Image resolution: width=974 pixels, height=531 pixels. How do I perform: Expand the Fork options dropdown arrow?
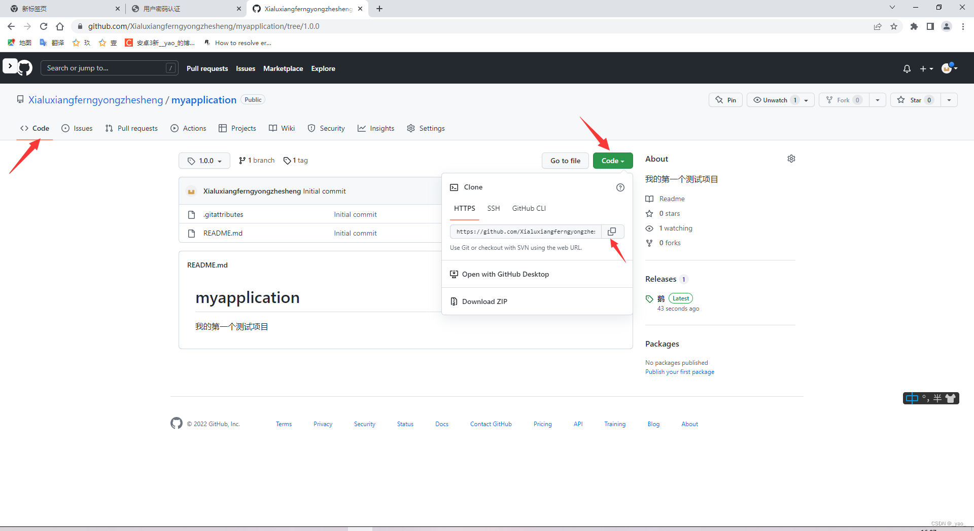tap(878, 100)
